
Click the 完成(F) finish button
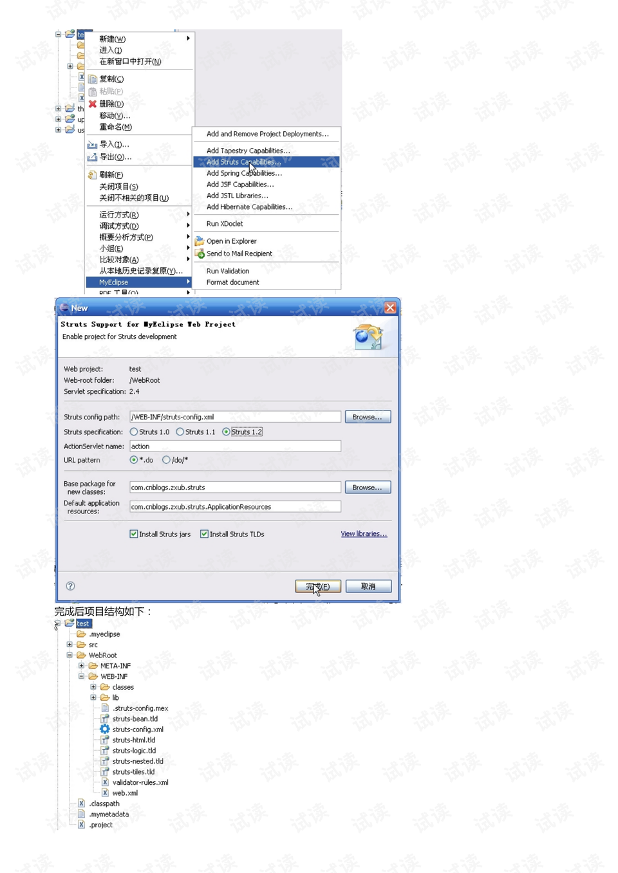(318, 586)
